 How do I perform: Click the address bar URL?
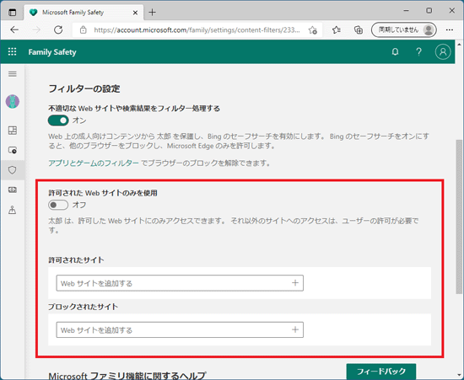[x=197, y=29]
